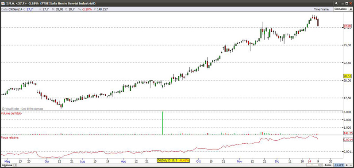Click the pin icon in the title bar
The image size is (354, 168).
click(336, 3)
